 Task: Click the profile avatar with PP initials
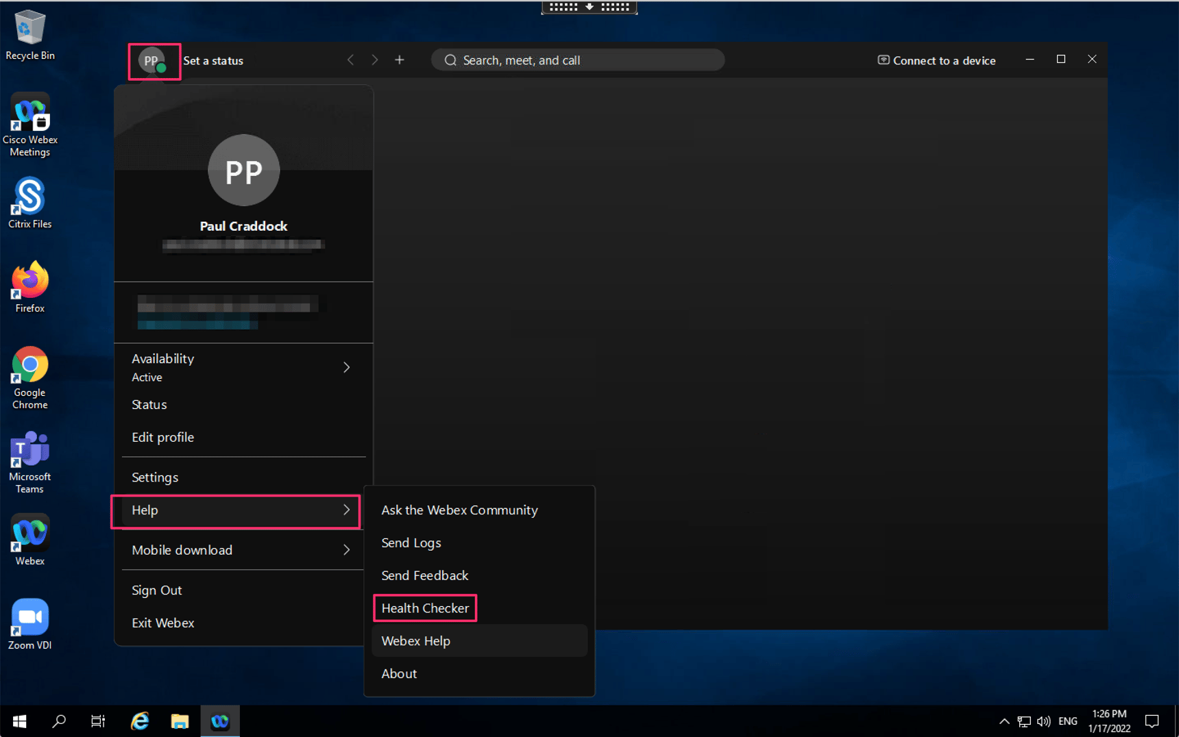tap(151, 60)
